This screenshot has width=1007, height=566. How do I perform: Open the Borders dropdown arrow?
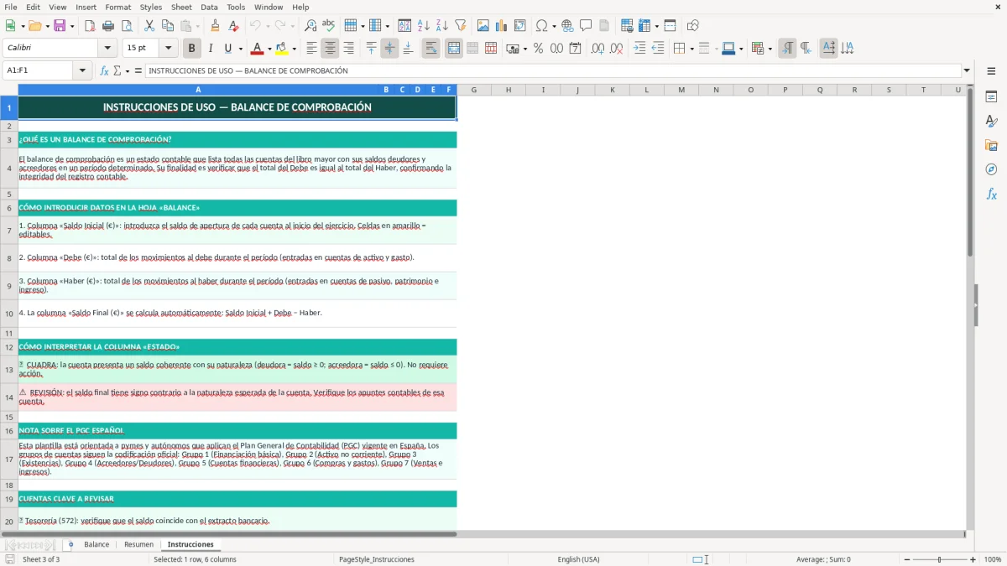pyautogui.click(x=691, y=49)
